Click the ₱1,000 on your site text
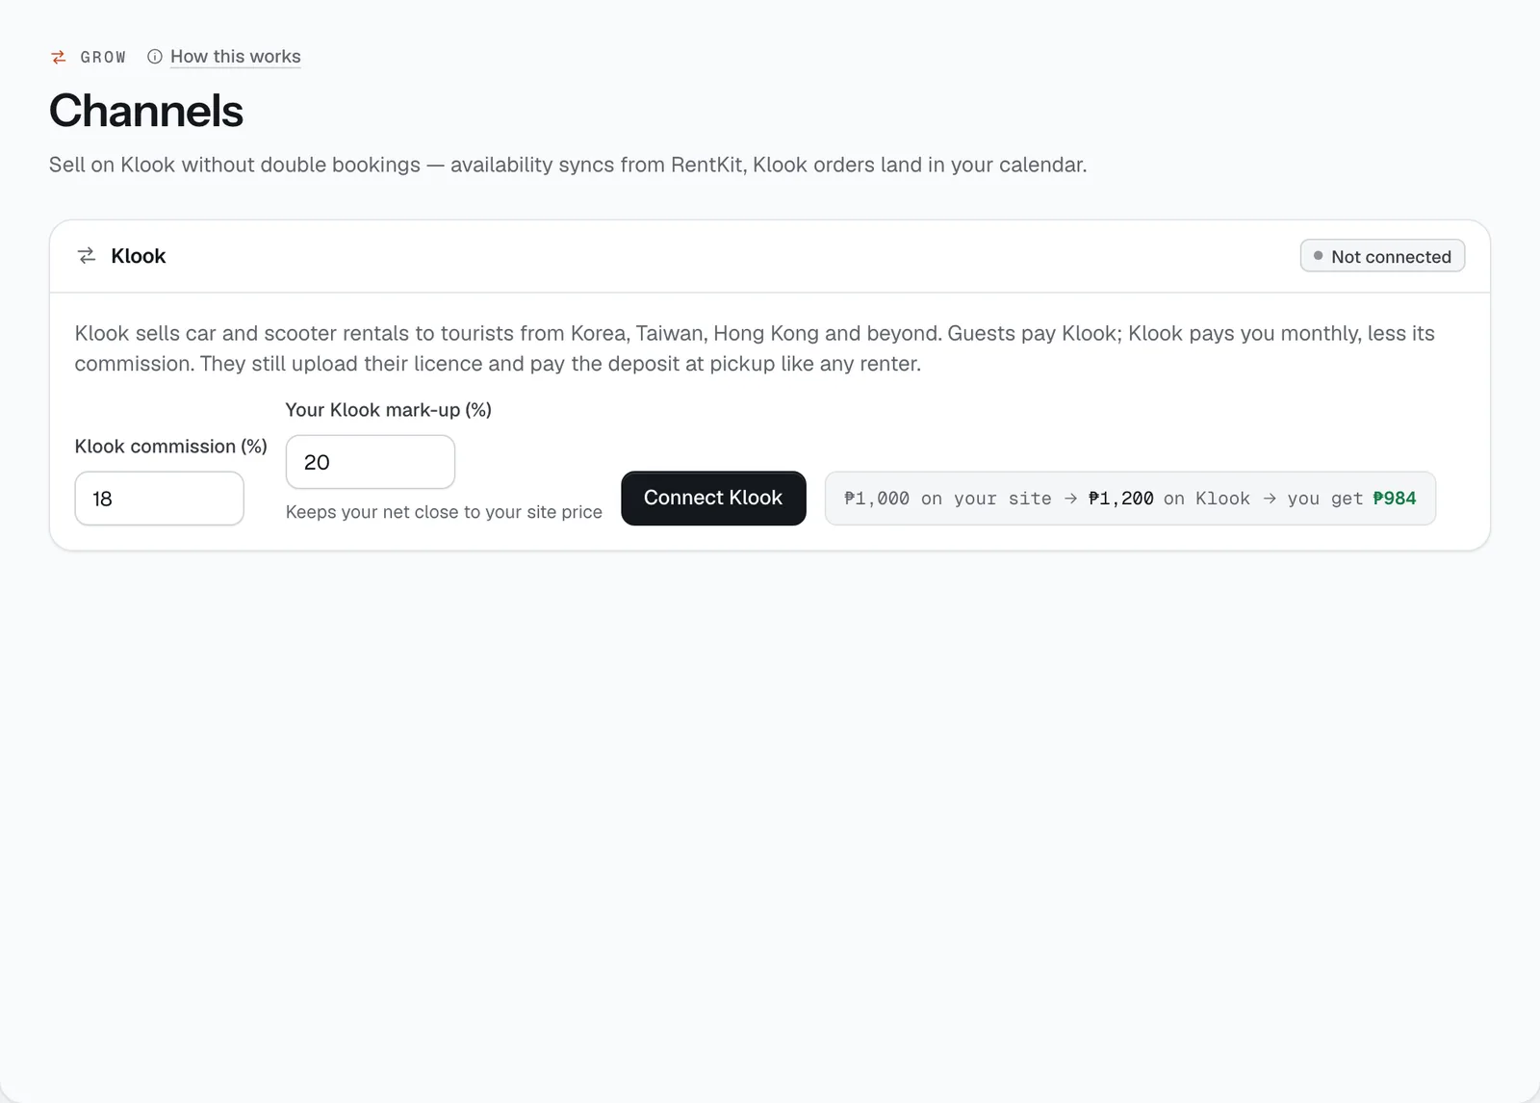 click(x=948, y=499)
